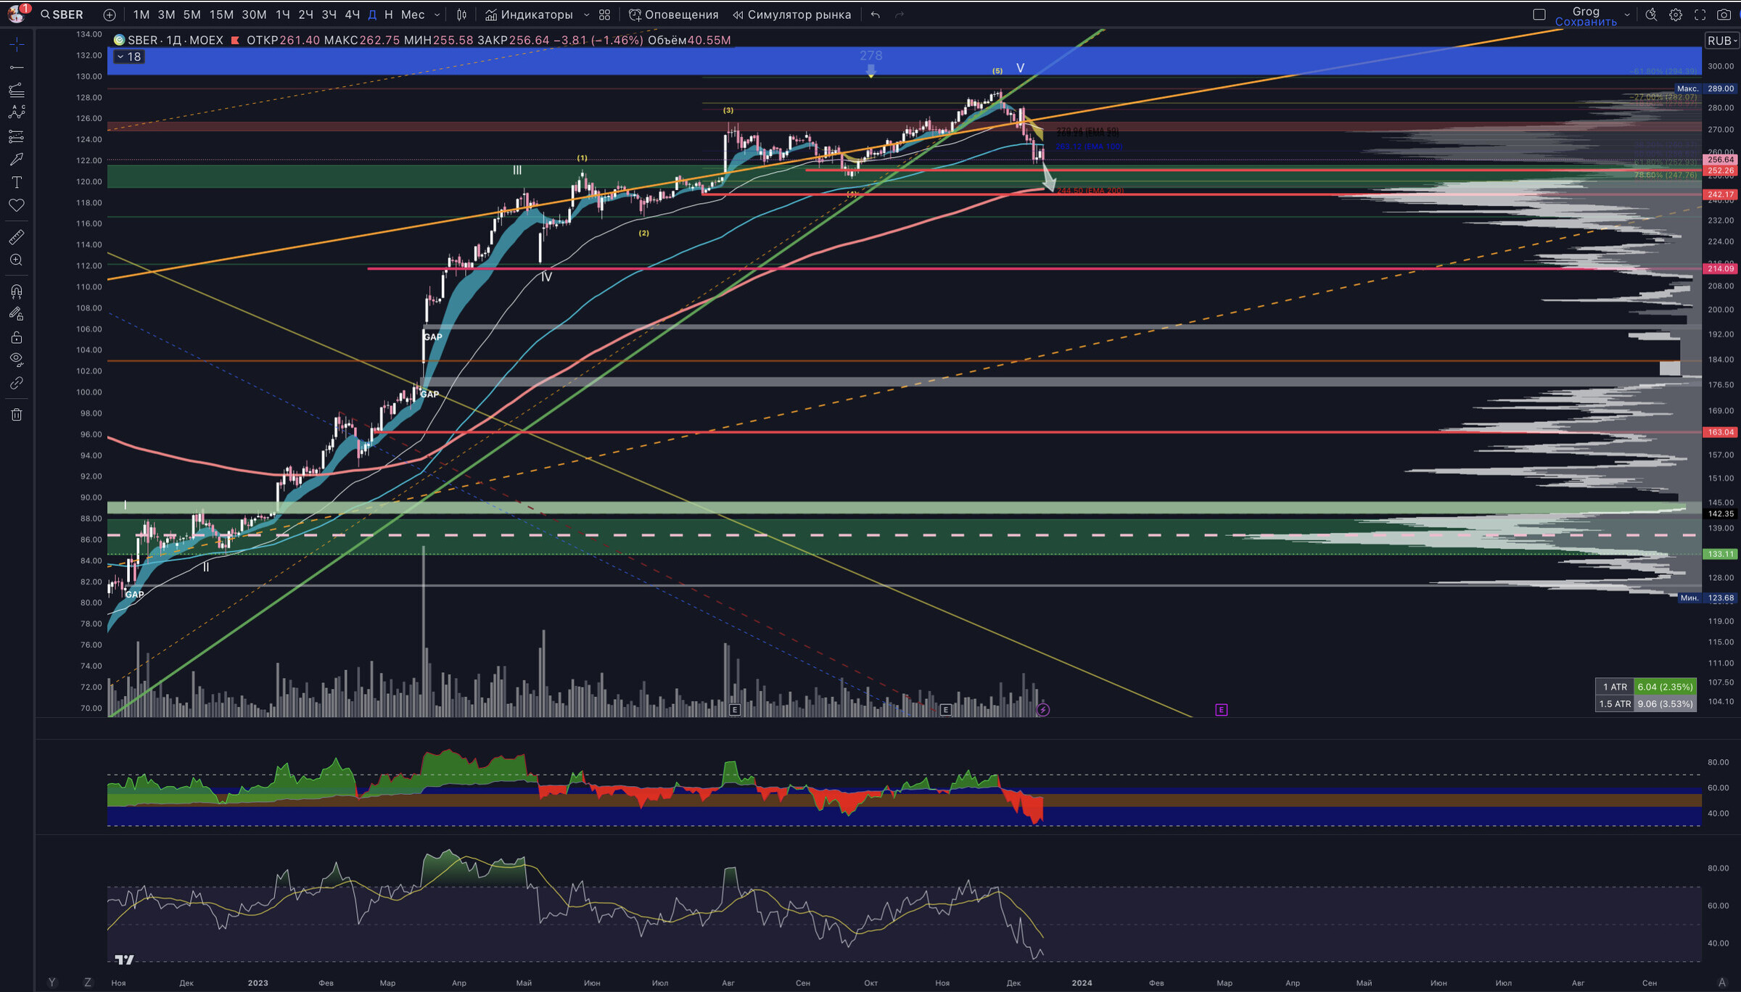Undo the last chart action
Image resolution: width=1741 pixels, height=992 pixels.
[876, 15]
